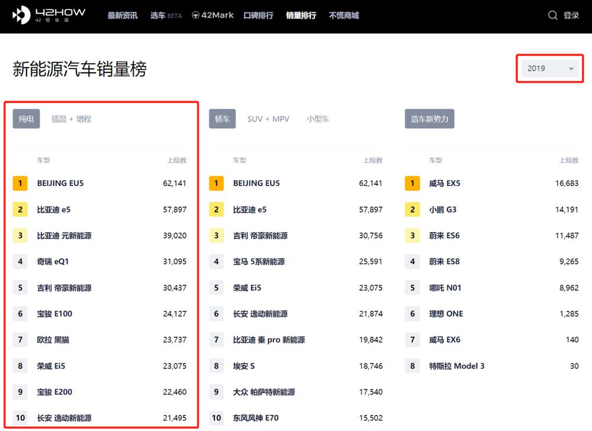Click 比亚迪 元新能源 entry
The height and width of the screenshot is (431, 592).
[64, 236]
